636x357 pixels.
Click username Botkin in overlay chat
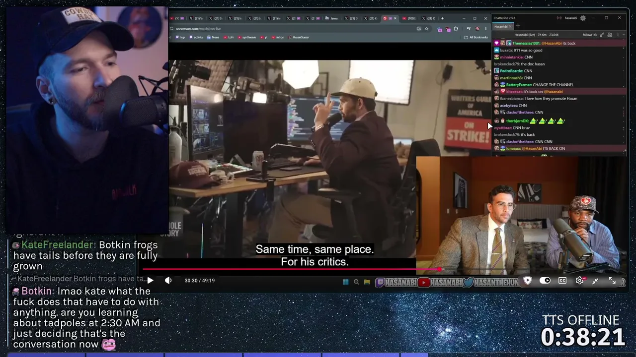click(37, 291)
